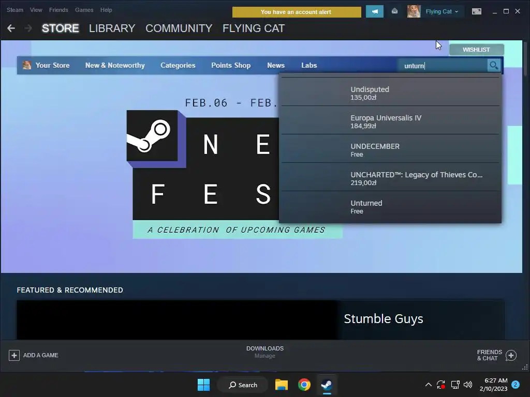Open the network tray icon
Viewport: 530px width, 397px height.
point(455,385)
